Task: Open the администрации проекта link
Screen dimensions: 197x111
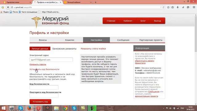Action: coord(147,96)
